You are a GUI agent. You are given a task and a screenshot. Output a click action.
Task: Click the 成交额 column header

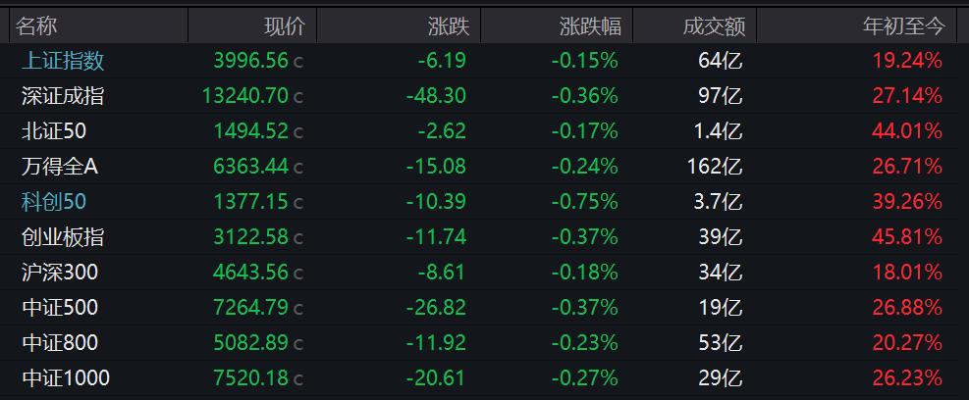click(712, 25)
